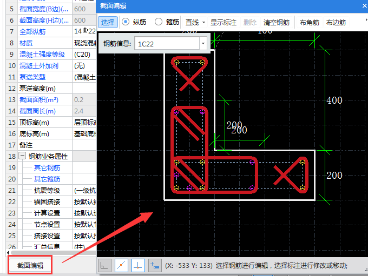Toggle the midpoint snap icon
The height and width of the screenshot is (276, 368).
point(121,265)
